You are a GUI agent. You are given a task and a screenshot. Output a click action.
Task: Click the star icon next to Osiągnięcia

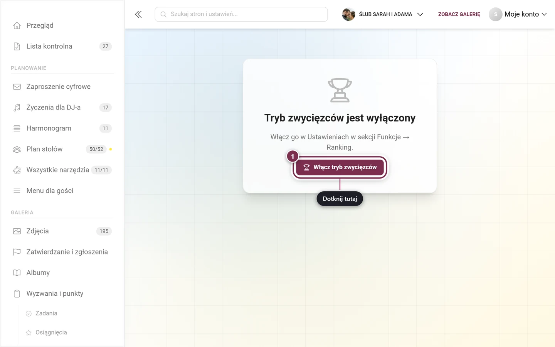[x=29, y=332]
